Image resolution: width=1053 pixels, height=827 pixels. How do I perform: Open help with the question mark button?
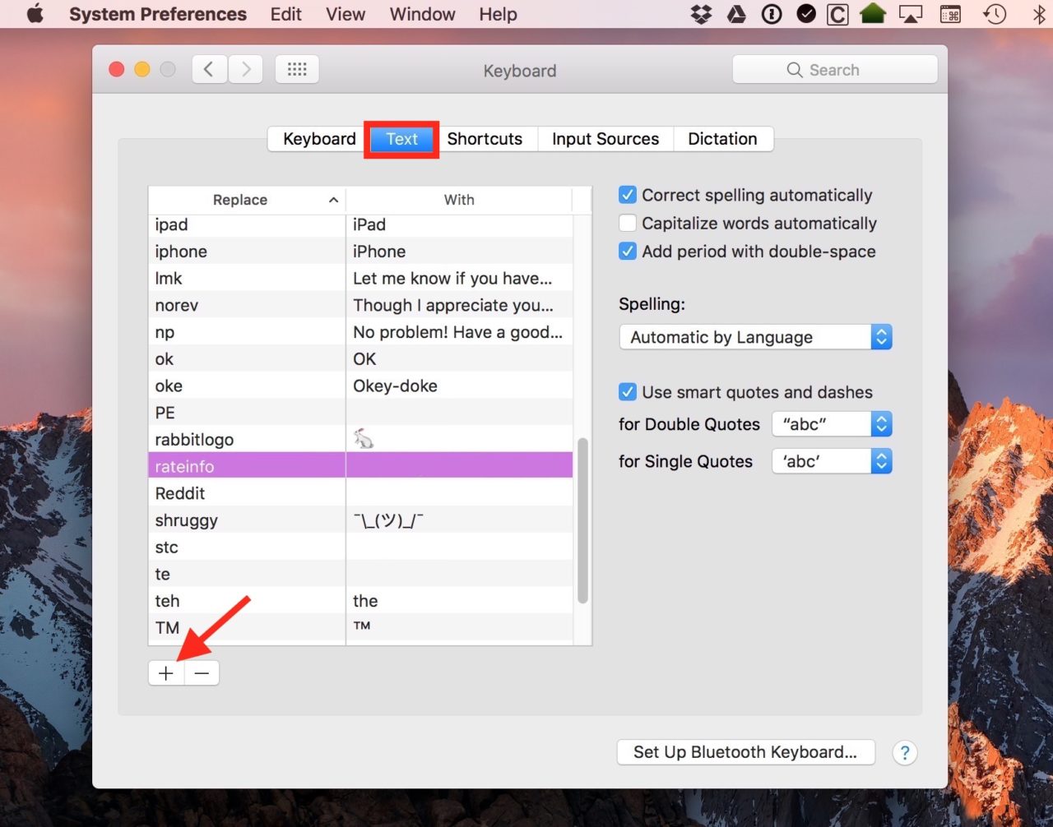905,752
